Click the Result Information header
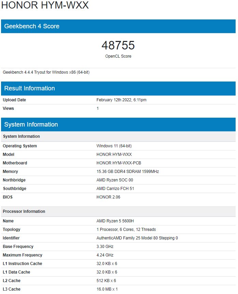 click(x=118, y=88)
